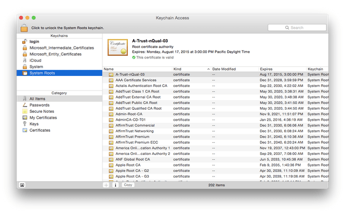Select the System Roots keychain
This screenshot has height=214, width=344.
[60, 73]
